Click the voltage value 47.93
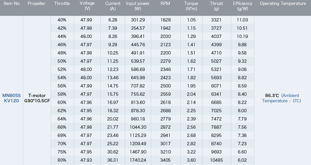 86,160
